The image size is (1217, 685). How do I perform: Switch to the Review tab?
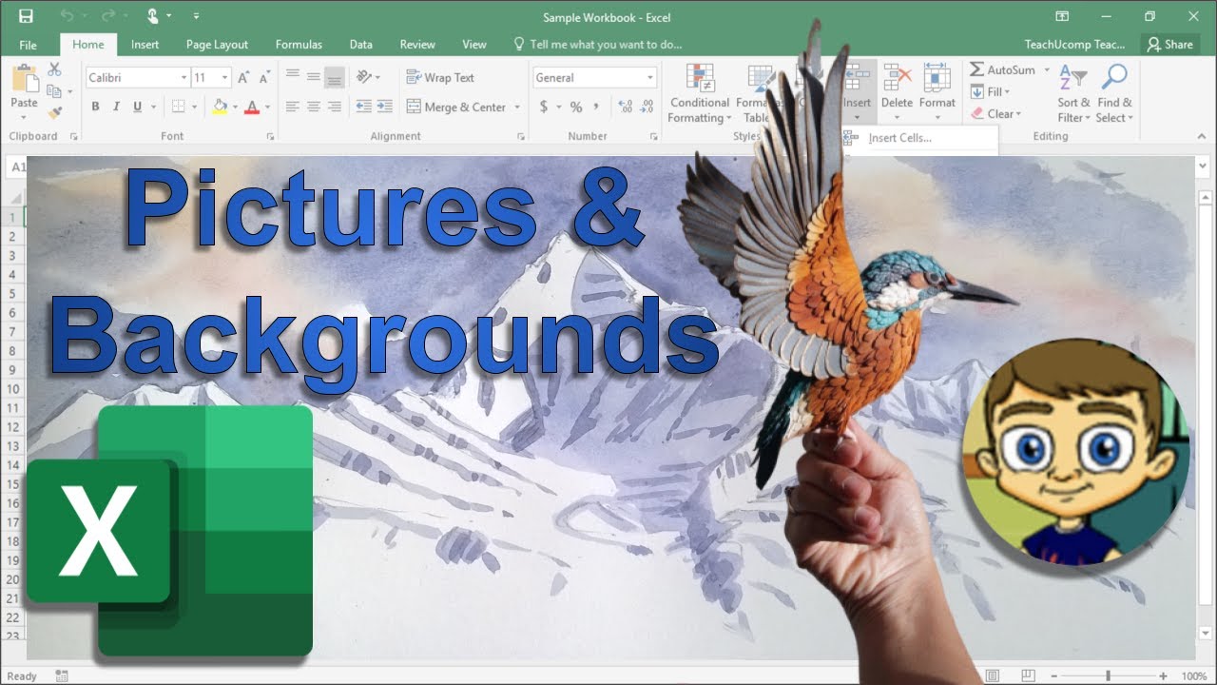coord(417,45)
